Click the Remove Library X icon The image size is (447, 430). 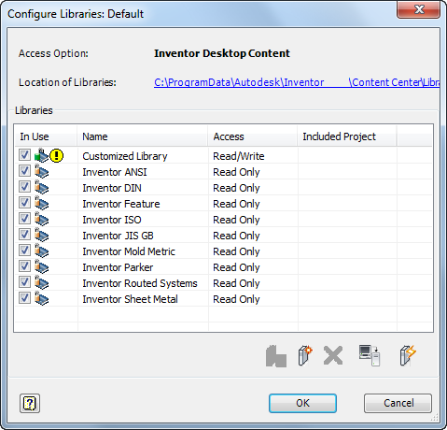coord(333,355)
